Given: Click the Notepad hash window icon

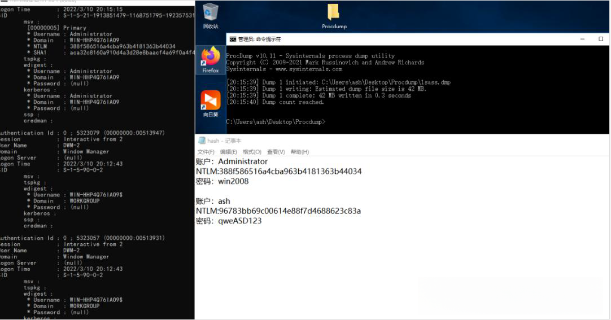Looking at the screenshot, I should (202, 141).
